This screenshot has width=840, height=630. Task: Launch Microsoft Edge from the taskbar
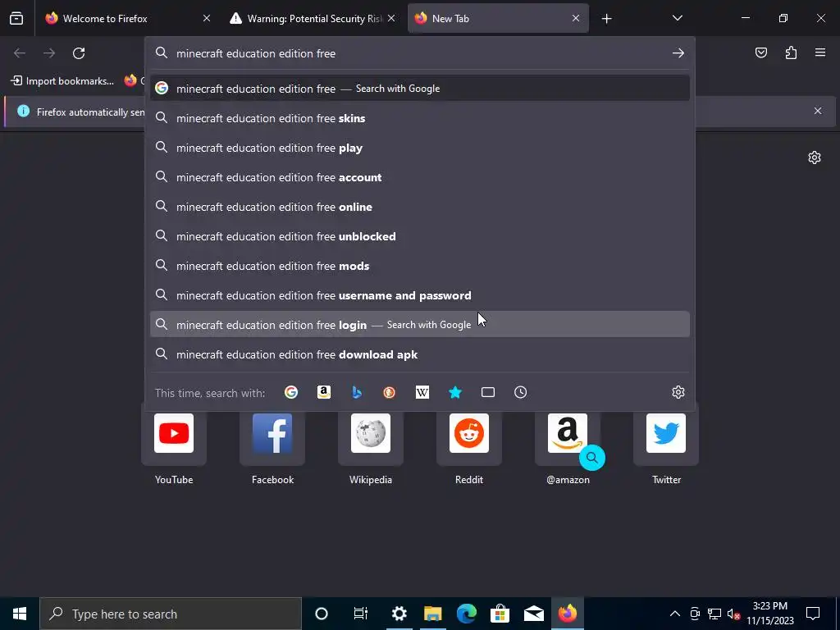467,614
